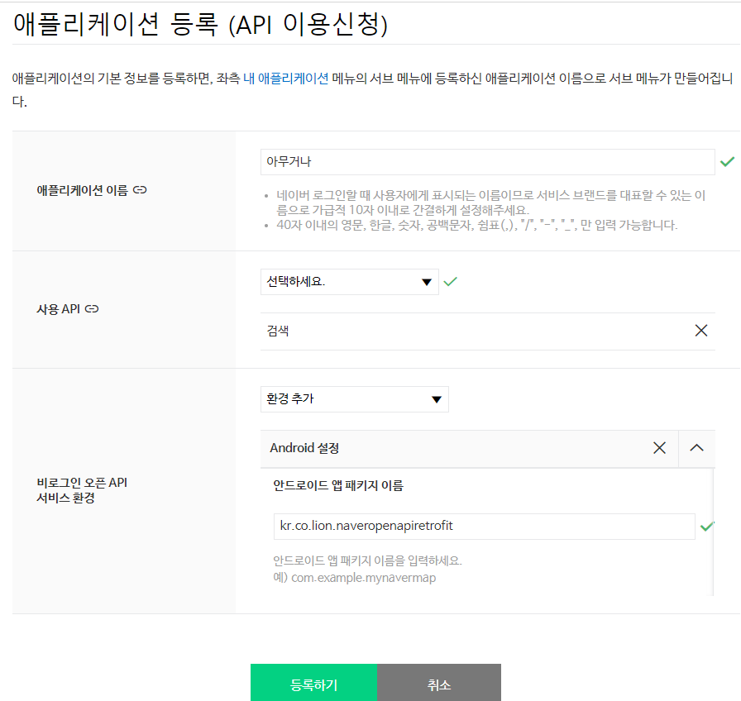Click the 등록하기 button

tap(313, 683)
